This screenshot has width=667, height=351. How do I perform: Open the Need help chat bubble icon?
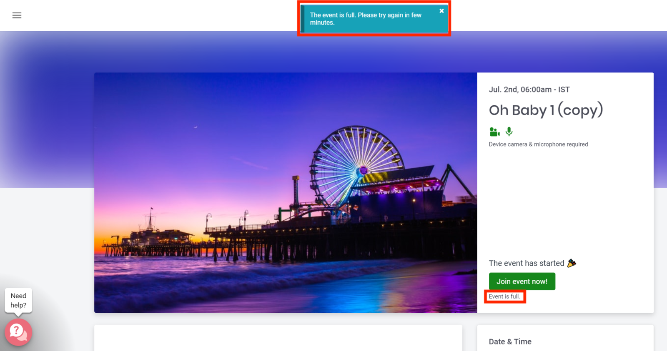[x=18, y=332]
